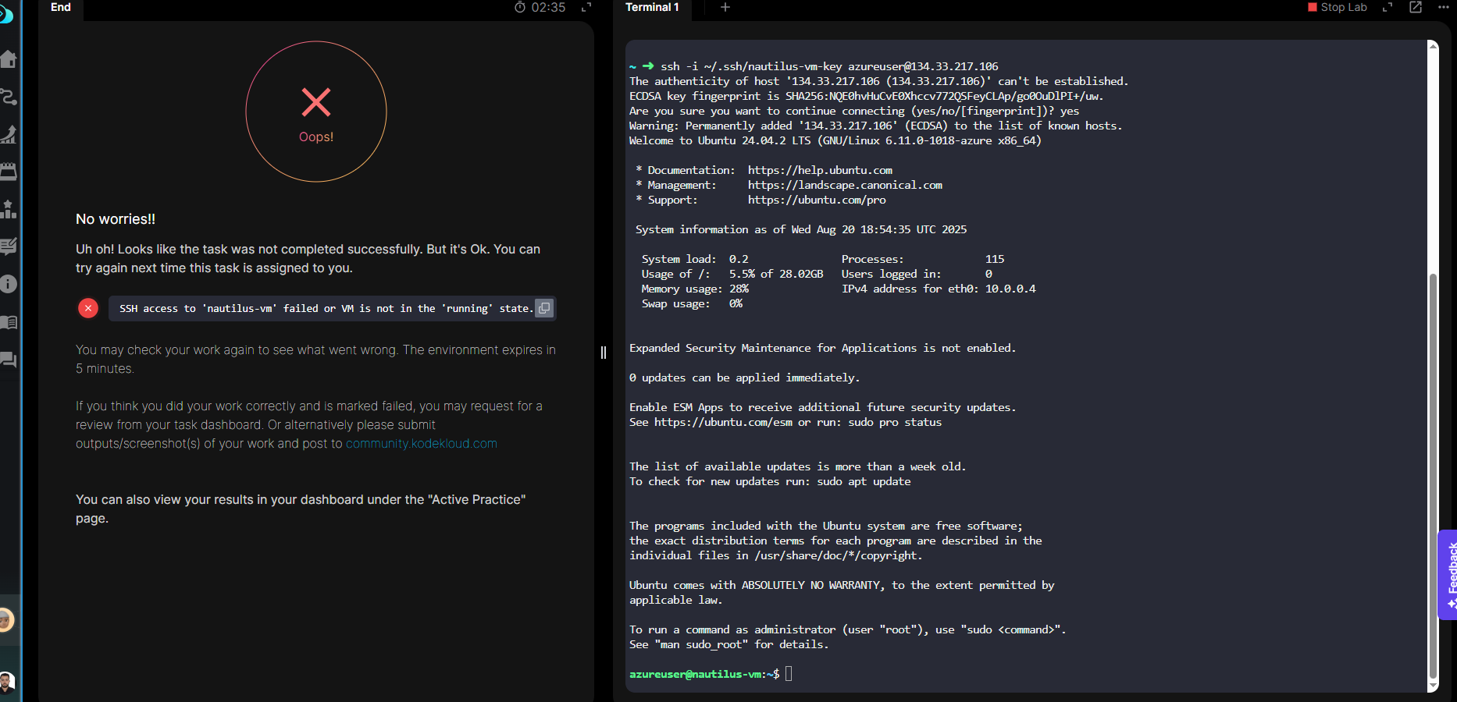Click the KodeKloud logo at sidebar top

click(x=5, y=14)
